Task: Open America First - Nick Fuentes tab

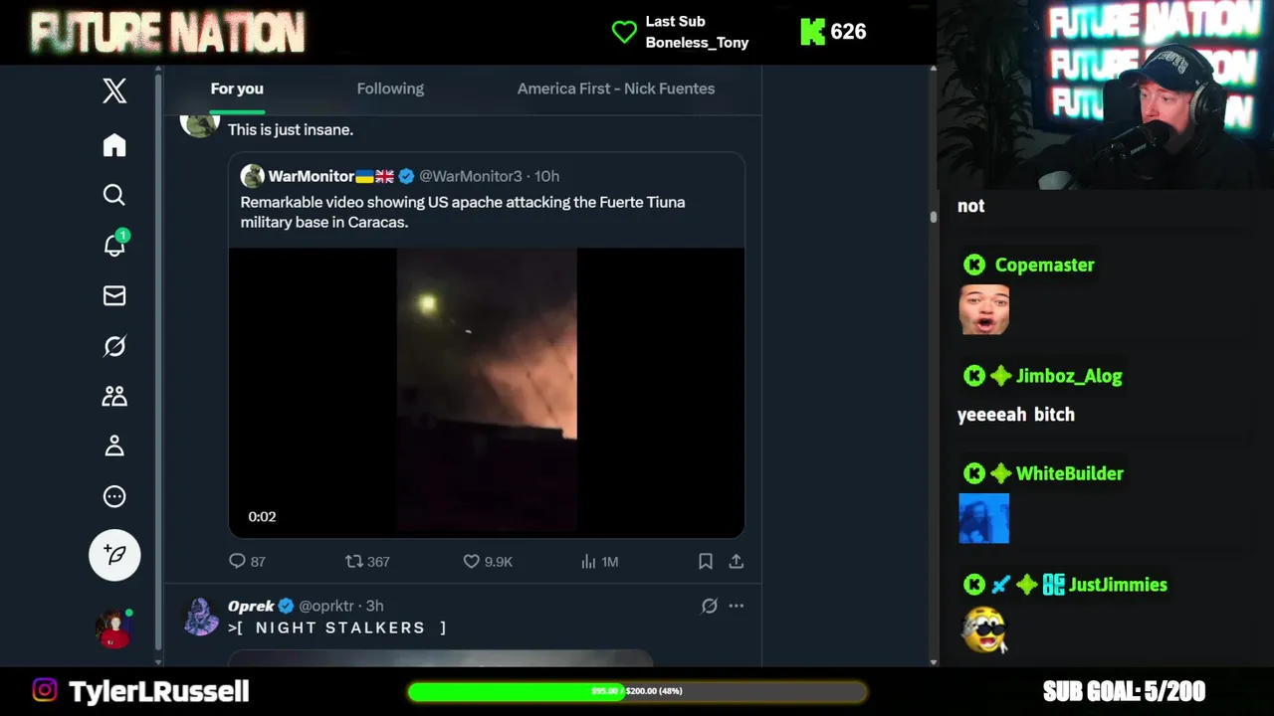Action: [616, 89]
